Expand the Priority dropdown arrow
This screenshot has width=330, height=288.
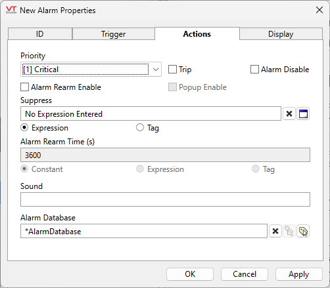[x=156, y=70]
